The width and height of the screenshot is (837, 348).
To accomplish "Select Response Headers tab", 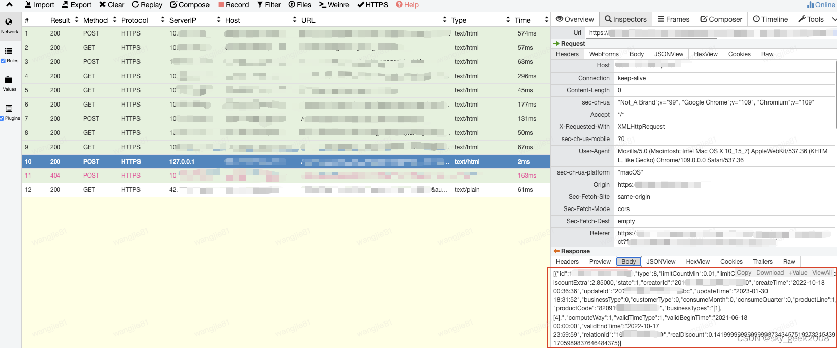I will pos(567,262).
